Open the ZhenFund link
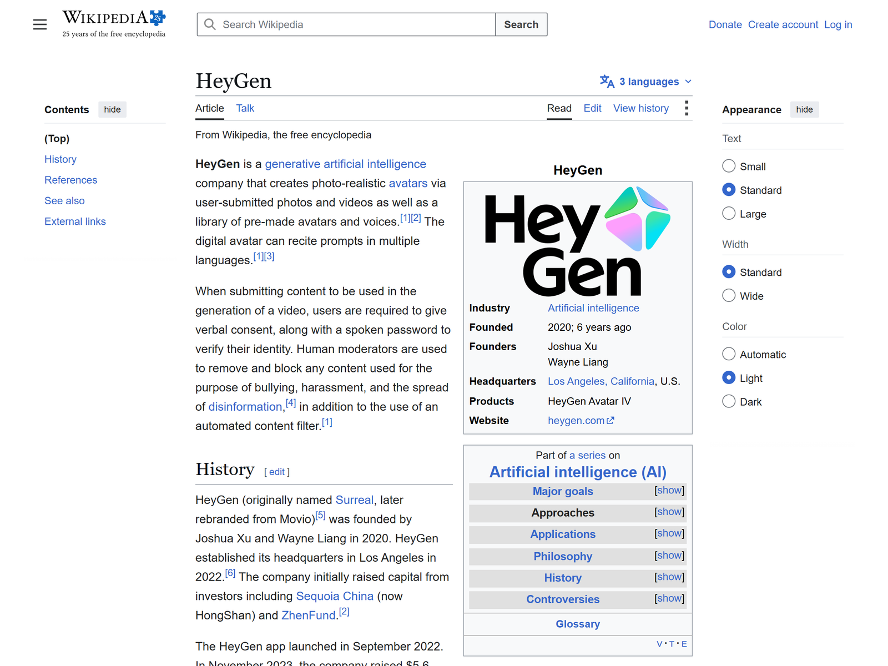 tap(309, 615)
